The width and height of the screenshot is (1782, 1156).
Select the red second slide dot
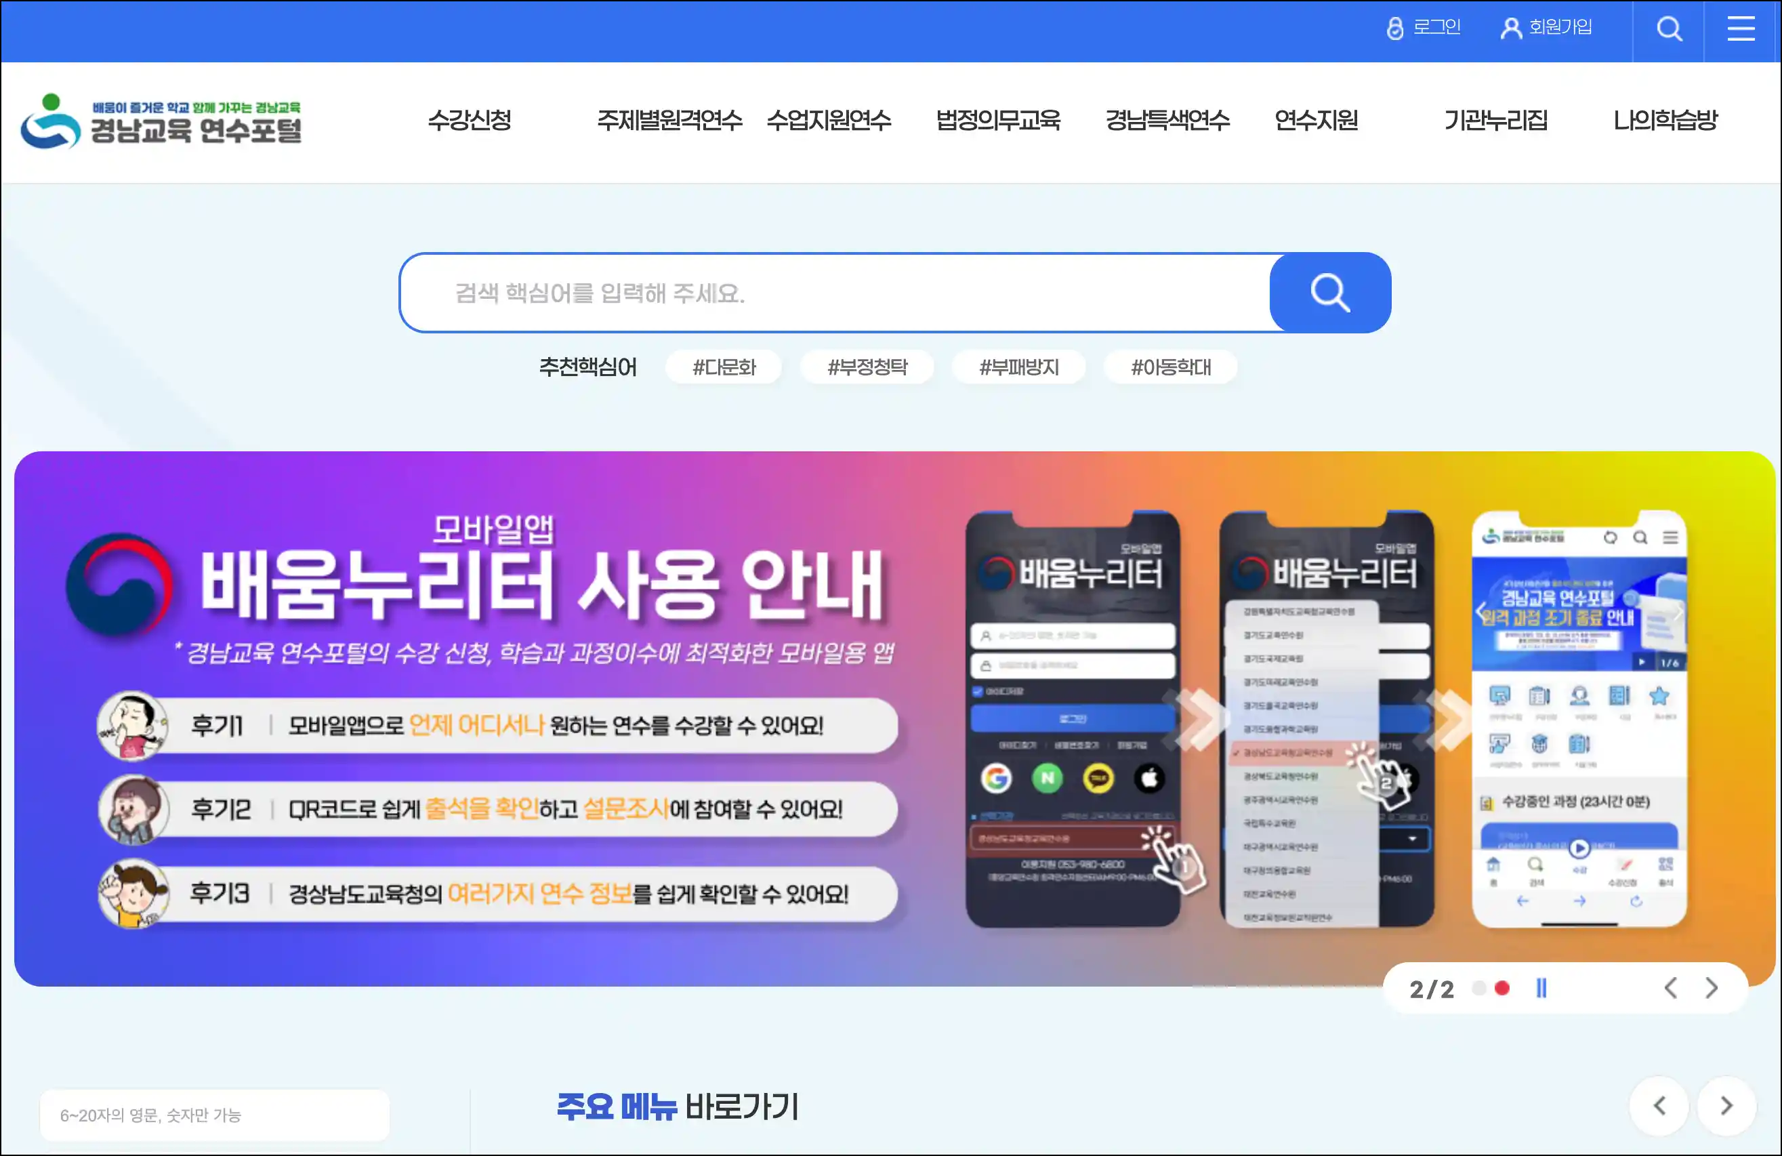[x=1502, y=988]
